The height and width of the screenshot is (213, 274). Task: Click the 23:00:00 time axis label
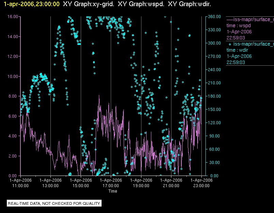(x=201, y=186)
